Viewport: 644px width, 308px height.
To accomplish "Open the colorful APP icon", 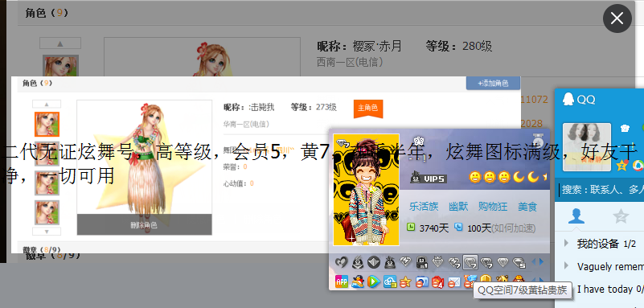I will (x=342, y=281).
